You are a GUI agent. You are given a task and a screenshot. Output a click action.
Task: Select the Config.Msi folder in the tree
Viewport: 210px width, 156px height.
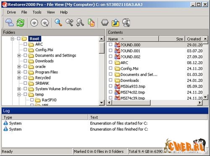(x=44, y=50)
